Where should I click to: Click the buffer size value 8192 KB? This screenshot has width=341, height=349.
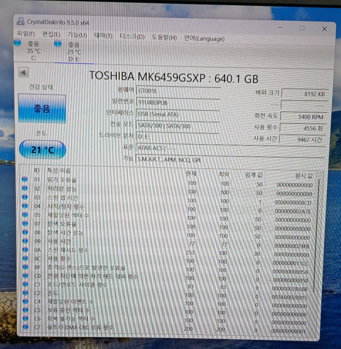coord(305,94)
